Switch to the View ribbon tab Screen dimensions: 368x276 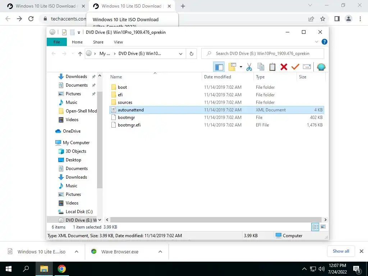(x=118, y=42)
